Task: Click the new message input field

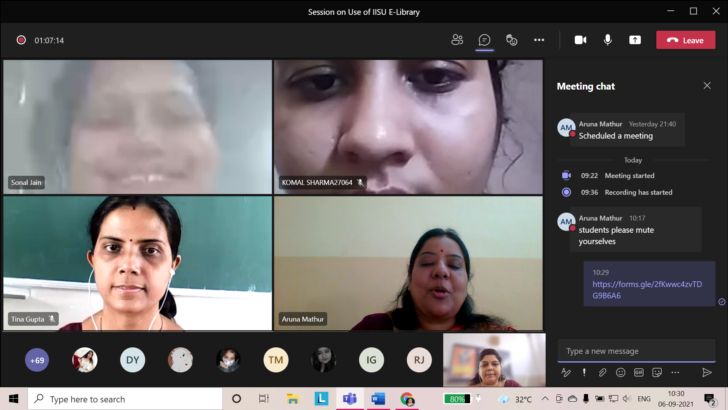Action: (x=636, y=351)
